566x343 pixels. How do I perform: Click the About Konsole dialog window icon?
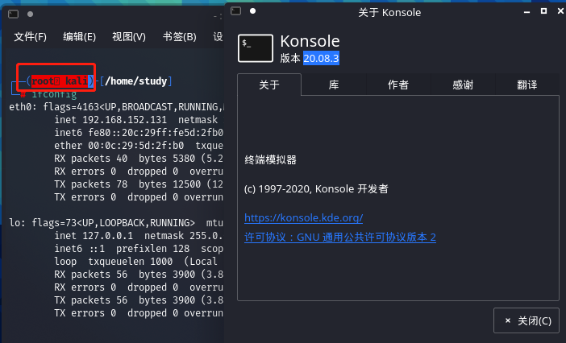tap(235, 11)
